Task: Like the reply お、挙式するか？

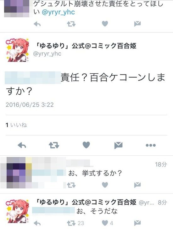Action: click(105, 185)
